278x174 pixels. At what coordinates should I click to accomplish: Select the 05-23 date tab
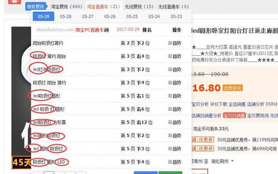pyautogui.click(x=176, y=16)
